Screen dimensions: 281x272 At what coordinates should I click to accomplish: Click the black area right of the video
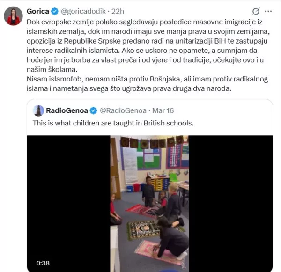tap(230, 204)
